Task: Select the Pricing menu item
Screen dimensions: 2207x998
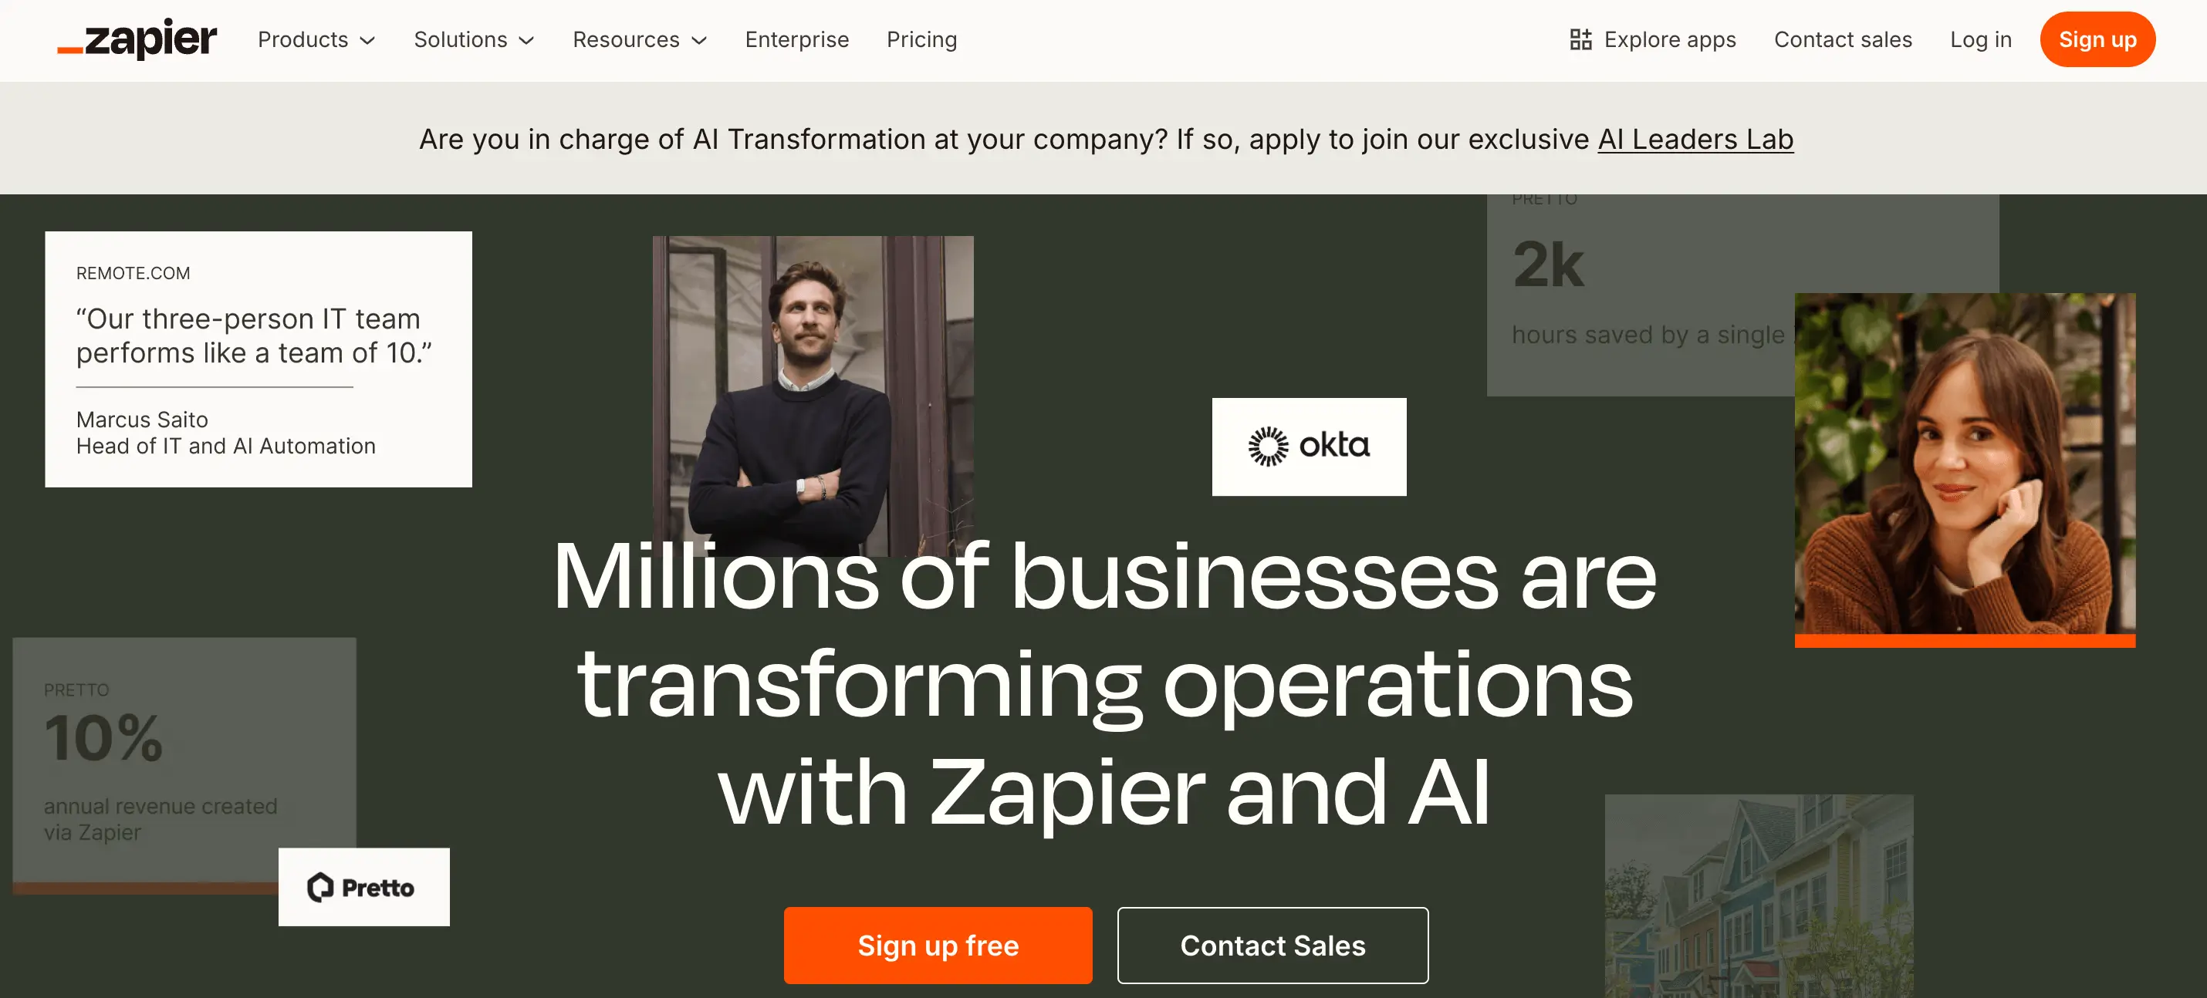Action: 921,39
